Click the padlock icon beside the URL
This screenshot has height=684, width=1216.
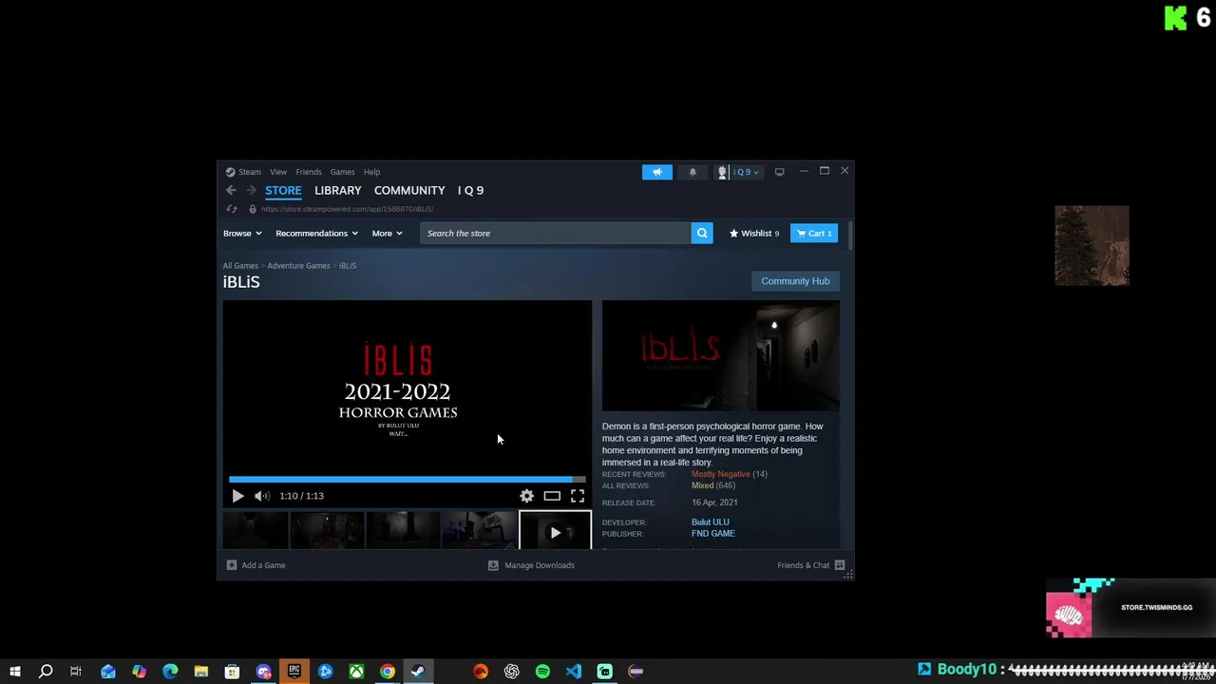(x=252, y=209)
